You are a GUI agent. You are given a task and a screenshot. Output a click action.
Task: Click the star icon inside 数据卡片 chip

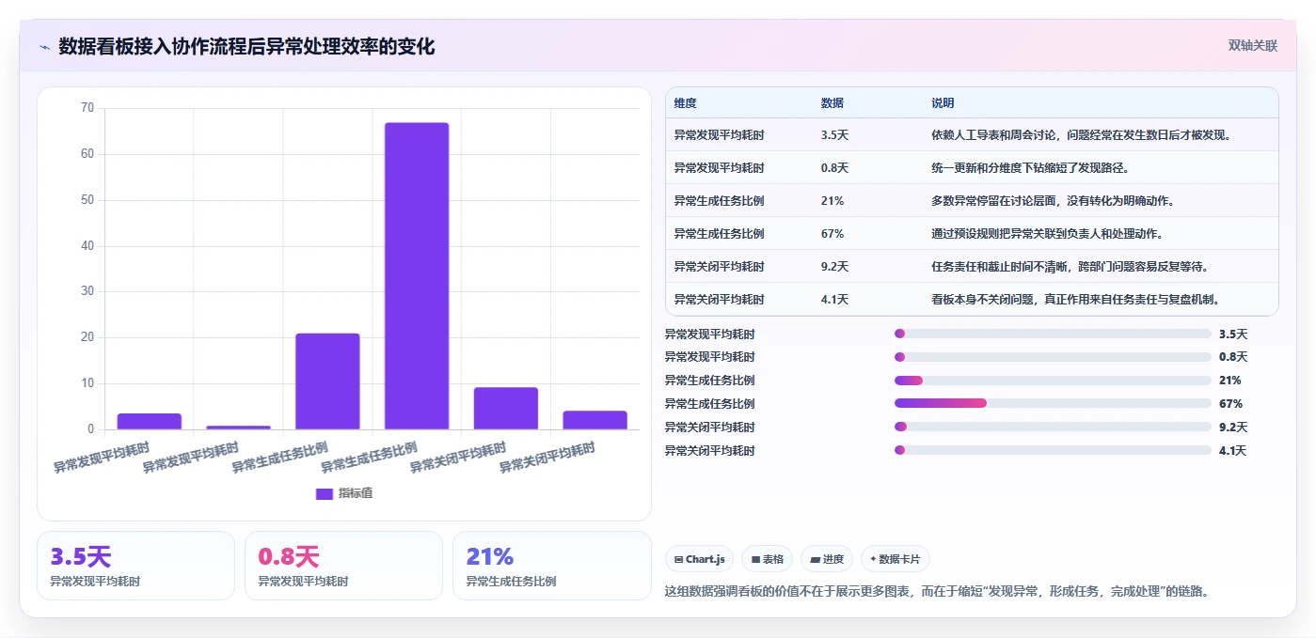pos(873,559)
